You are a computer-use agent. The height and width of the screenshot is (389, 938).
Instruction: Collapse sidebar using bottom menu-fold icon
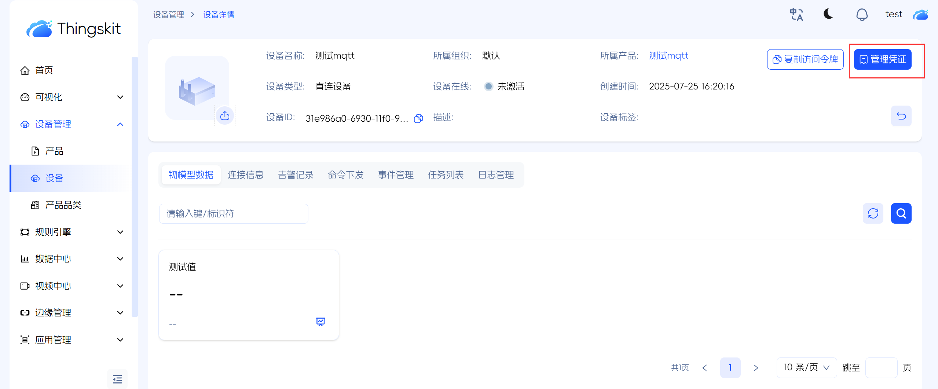(x=117, y=379)
